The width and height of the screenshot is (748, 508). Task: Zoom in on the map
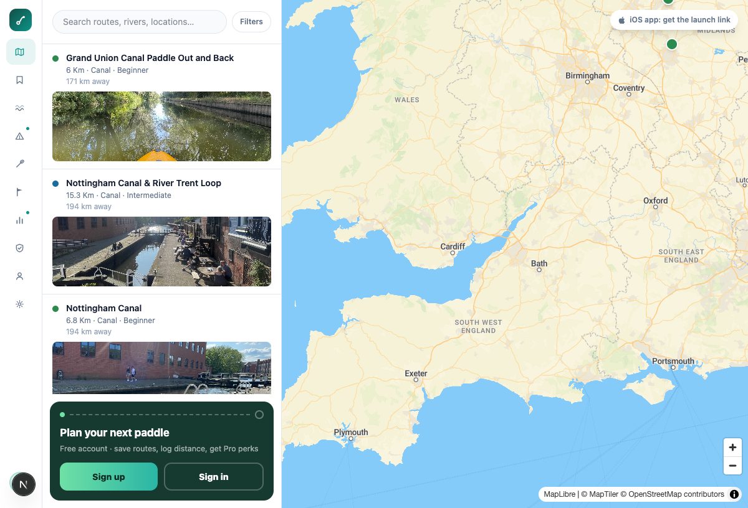[x=732, y=447]
